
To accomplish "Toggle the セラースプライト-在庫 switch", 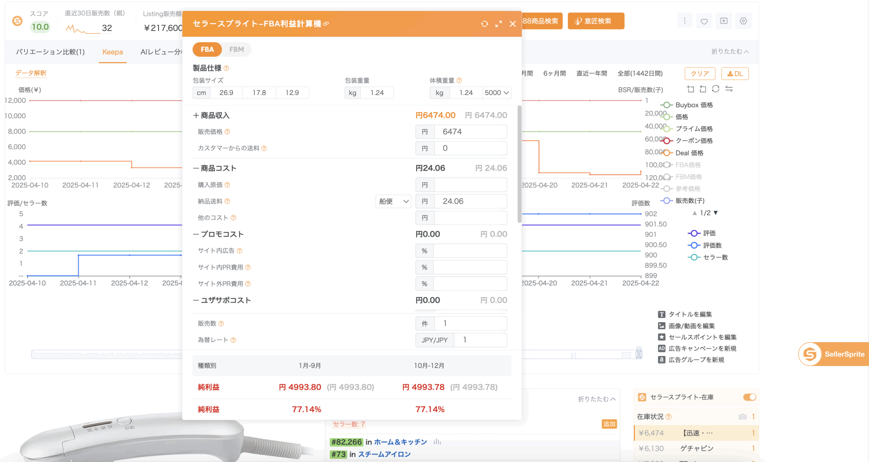I will click(750, 397).
